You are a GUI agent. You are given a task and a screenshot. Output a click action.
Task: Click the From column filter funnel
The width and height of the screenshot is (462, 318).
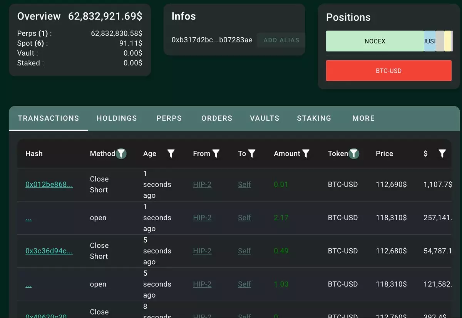pyautogui.click(x=216, y=154)
